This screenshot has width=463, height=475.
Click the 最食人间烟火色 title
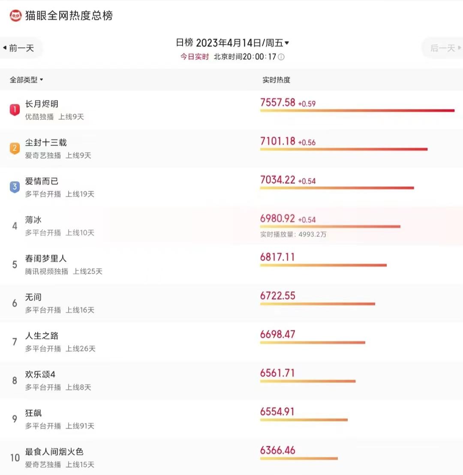click(54, 452)
